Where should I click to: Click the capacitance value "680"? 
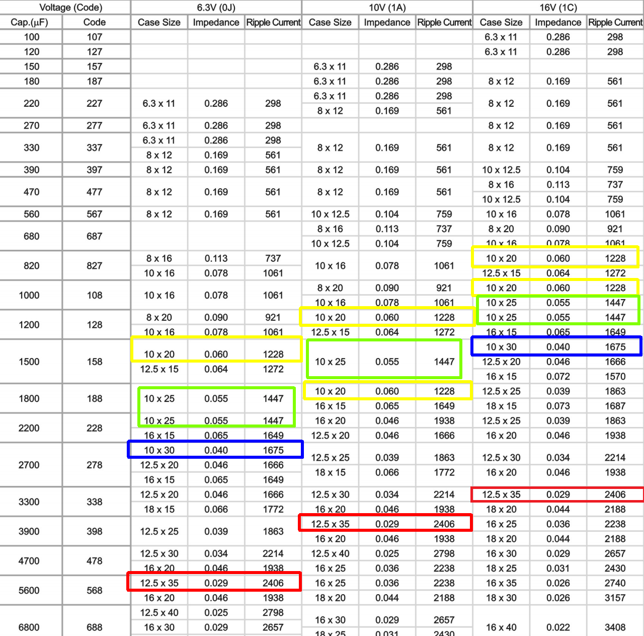(x=32, y=236)
